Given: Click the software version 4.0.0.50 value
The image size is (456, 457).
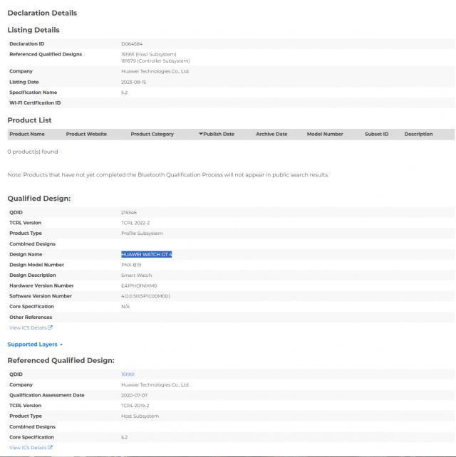Looking at the screenshot, I should pyautogui.click(x=145, y=296).
